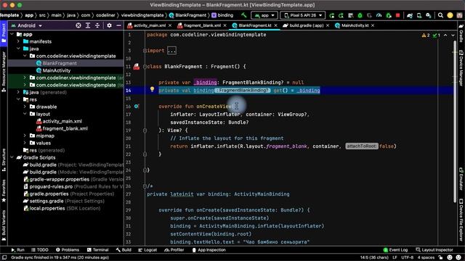The width and height of the screenshot is (465, 261).
Task: Open the Profile app gauge icon
Action: click(x=379, y=15)
